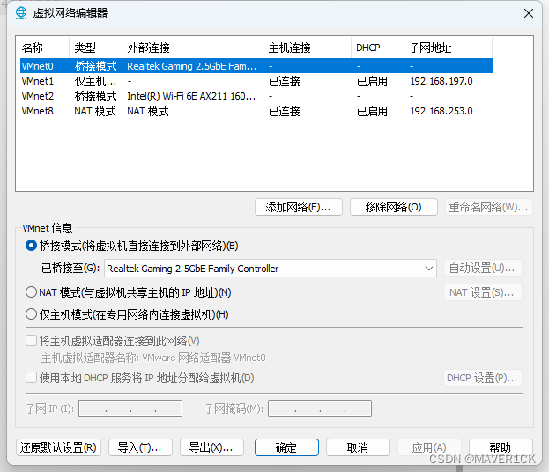Click the 名称 column header
Image resolution: width=549 pixels, height=472 pixels.
[44, 48]
